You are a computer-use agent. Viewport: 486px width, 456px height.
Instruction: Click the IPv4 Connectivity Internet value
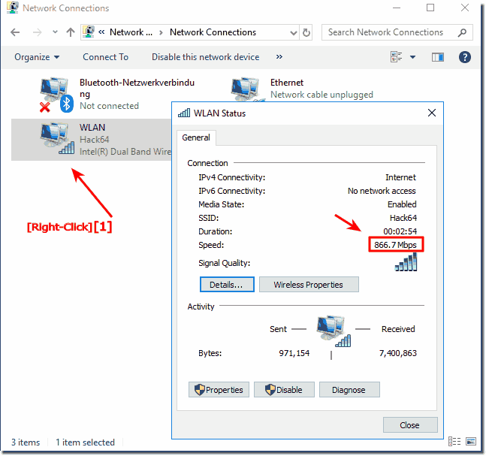coord(401,177)
